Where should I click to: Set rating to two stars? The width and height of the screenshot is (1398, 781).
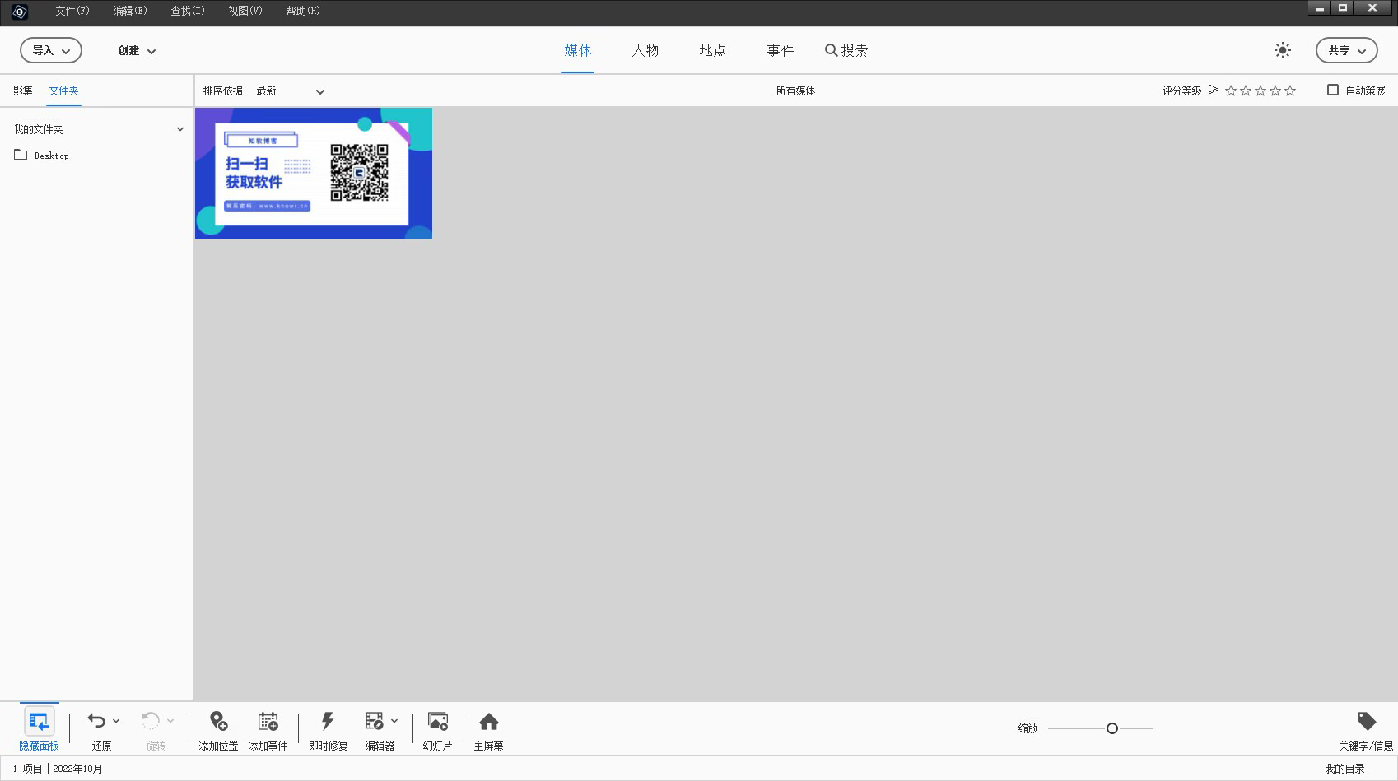coord(1246,91)
